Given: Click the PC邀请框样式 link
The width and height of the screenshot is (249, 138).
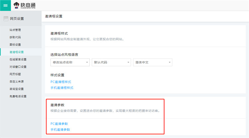Looking at the screenshot, I should click(61, 82).
